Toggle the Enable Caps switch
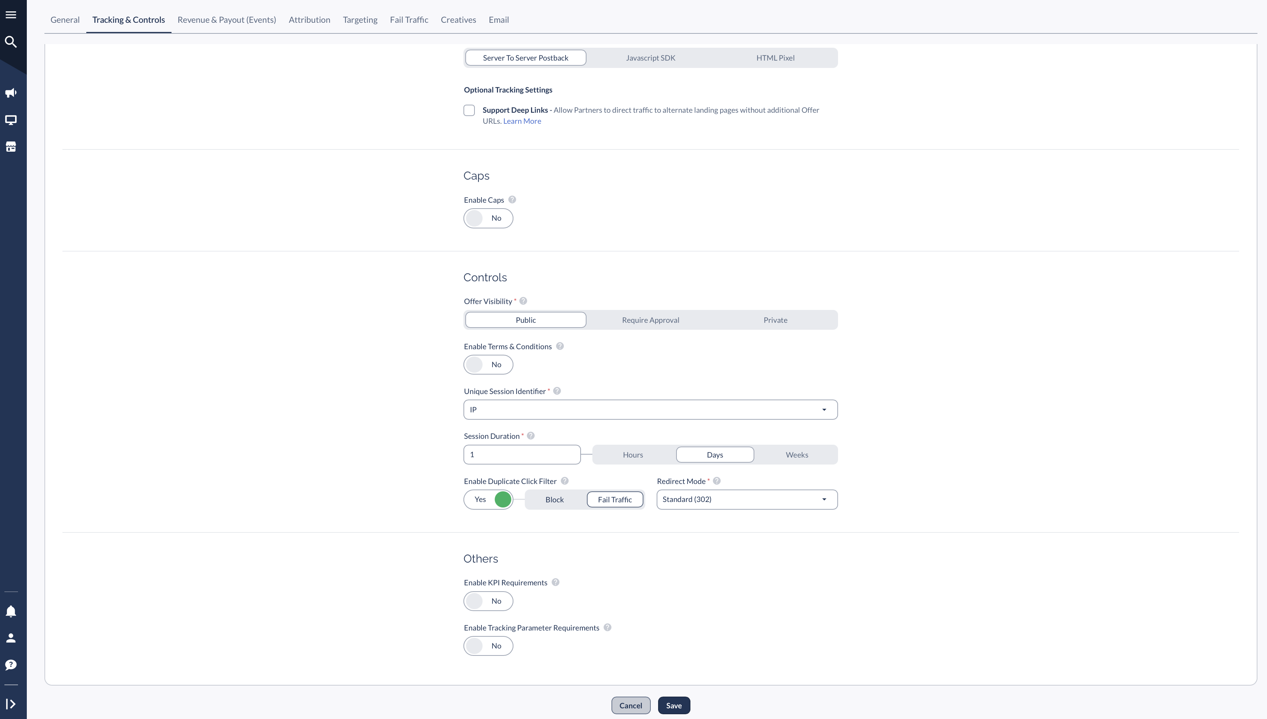 tap(488, 218)
